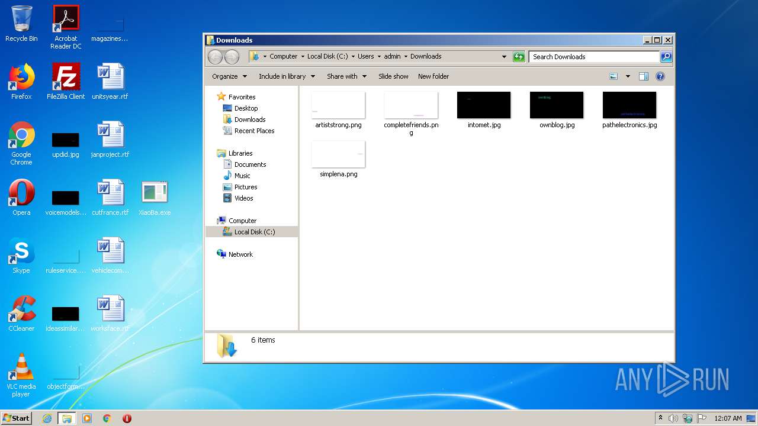
Task: Expand the admin breadcrumb dropdown arrow
Action: [x=406, y=57]
